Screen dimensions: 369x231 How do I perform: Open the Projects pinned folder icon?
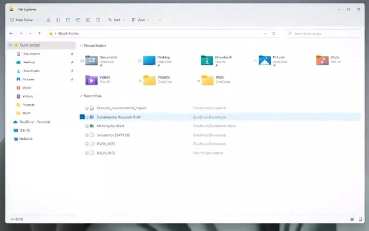[149, 80]
